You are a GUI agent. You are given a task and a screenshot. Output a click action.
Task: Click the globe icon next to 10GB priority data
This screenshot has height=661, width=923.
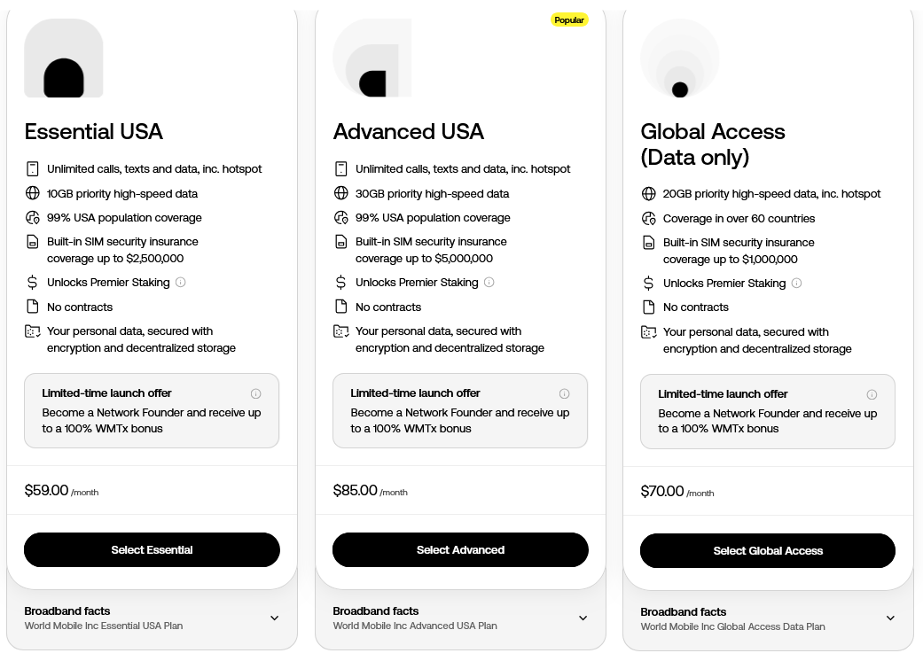[33, 193]
